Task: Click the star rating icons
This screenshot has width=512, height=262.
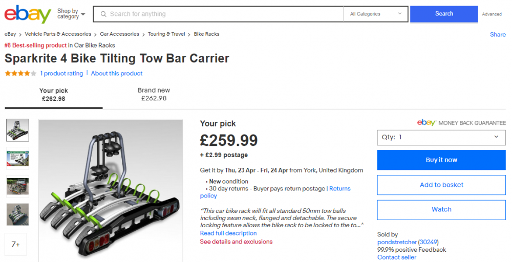Action: [x=20, y=73]
